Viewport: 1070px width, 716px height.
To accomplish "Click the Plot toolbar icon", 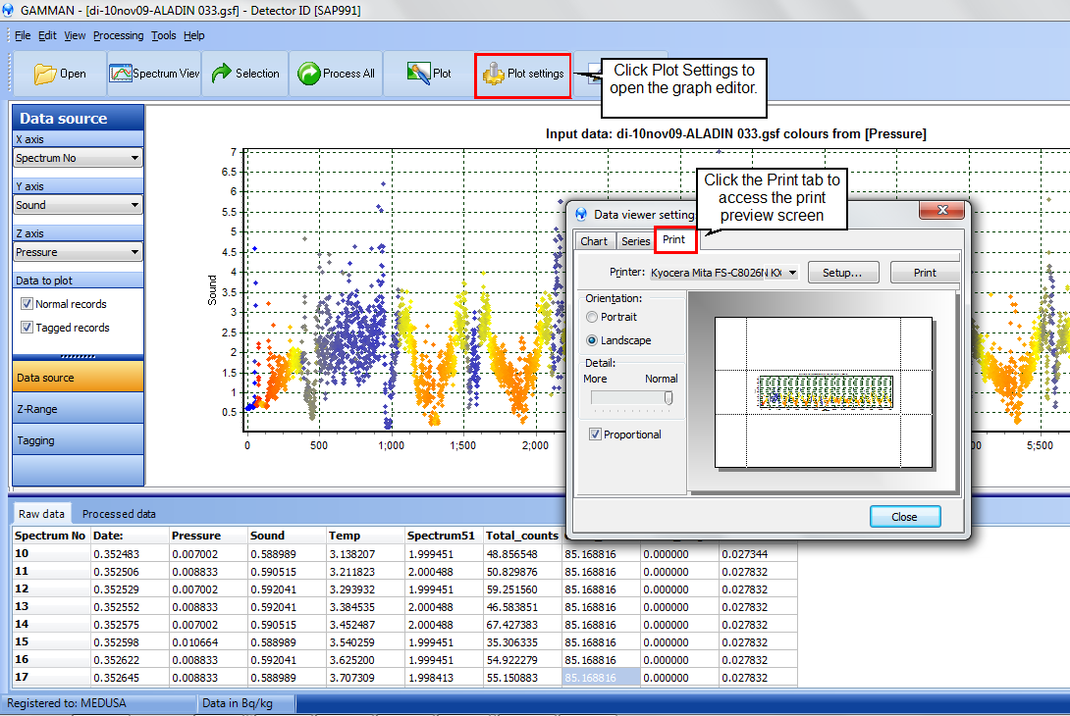I will click(419, 74).
